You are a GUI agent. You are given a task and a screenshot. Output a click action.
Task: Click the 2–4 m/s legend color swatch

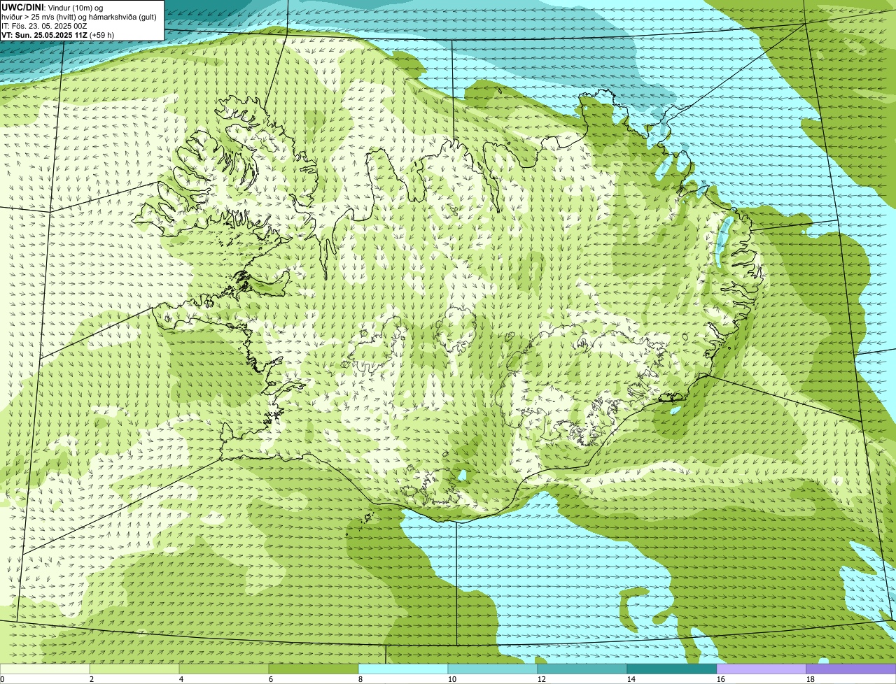tap(134, 669)
